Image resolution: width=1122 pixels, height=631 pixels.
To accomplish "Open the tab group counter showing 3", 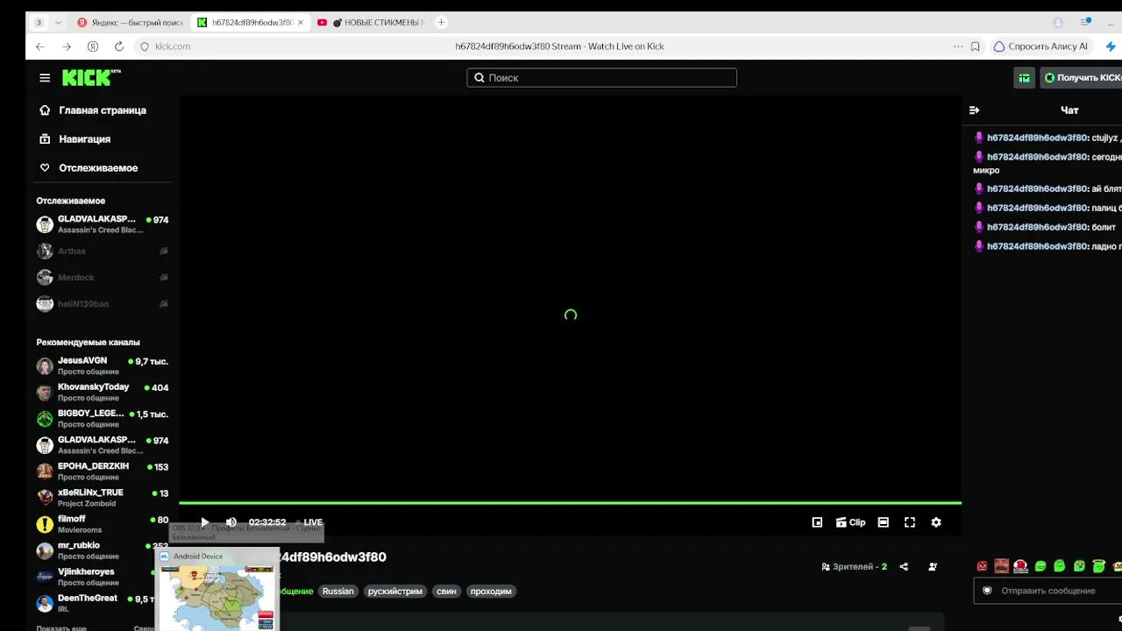I will pyautogui.click(x=39, y=23).
